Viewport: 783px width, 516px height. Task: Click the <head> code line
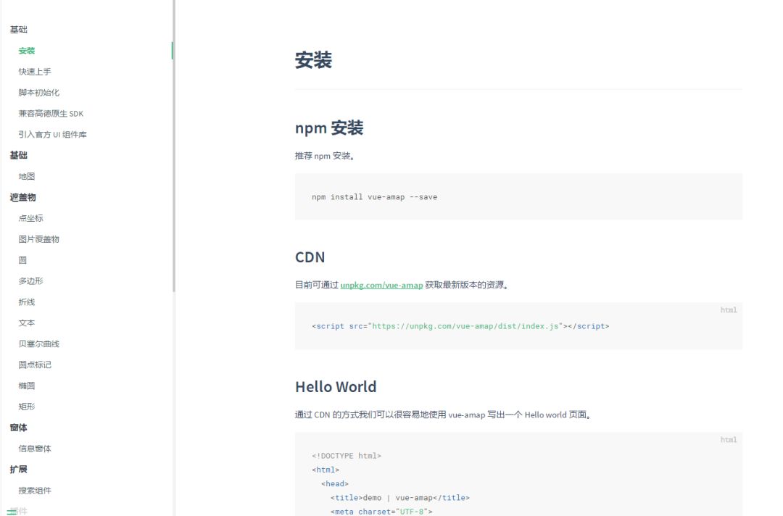(x=335, y=484)
